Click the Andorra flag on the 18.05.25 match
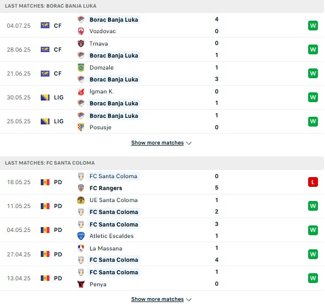The height and width of the screenshot is (308, 325). tap(45, 183)
